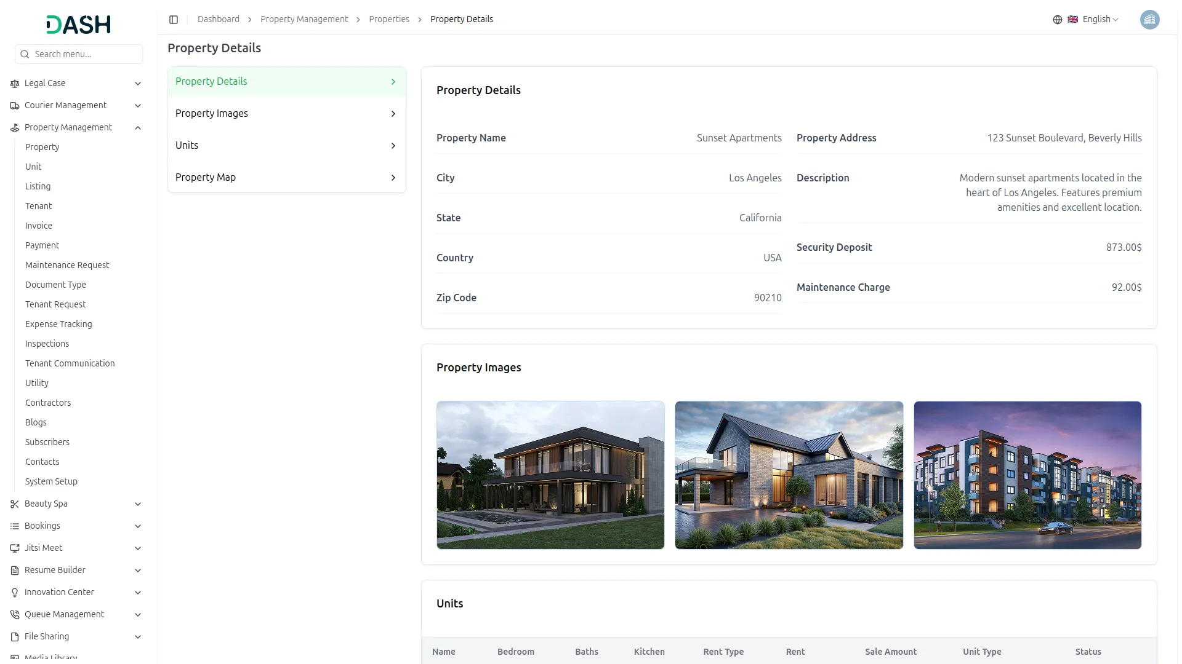This screenshot has width=1182, height=664.
Task: Select Property Images in the details menu
Action: pos(211,113)
